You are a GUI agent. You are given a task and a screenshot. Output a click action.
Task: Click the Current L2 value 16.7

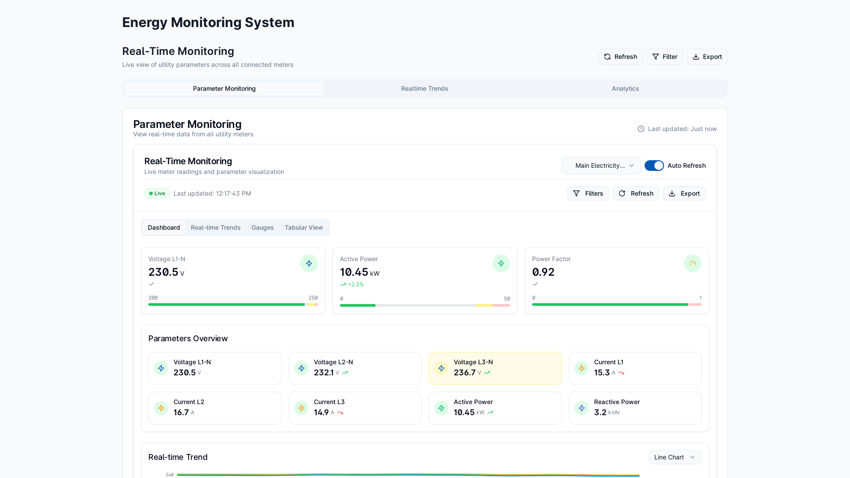(x=181, y=412)
